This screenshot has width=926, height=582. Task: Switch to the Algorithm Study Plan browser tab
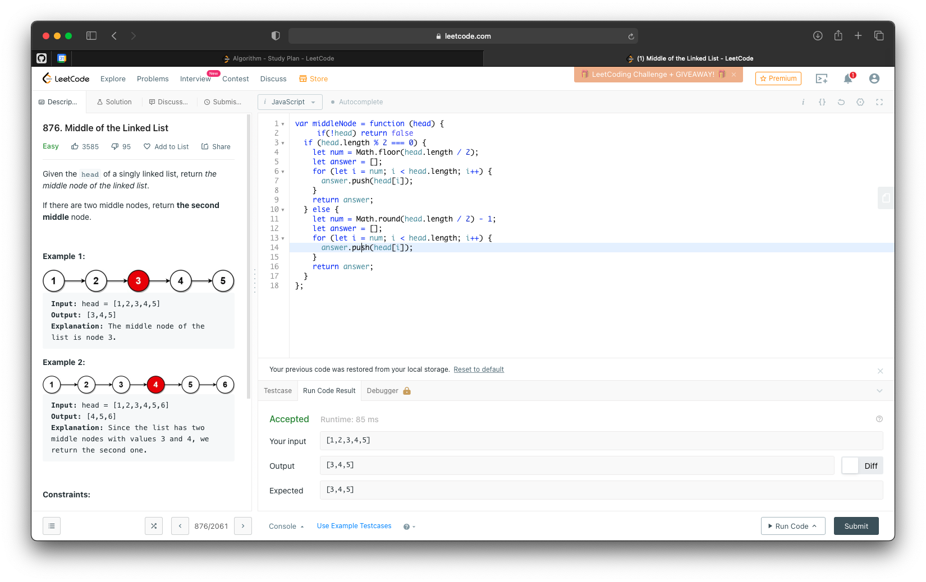278,58
